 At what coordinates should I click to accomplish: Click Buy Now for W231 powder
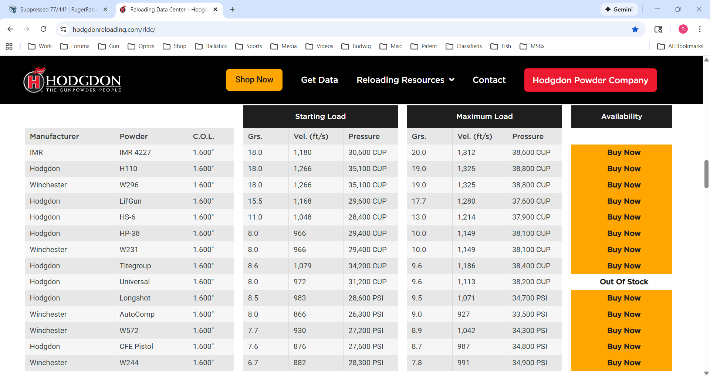point(623,250)
